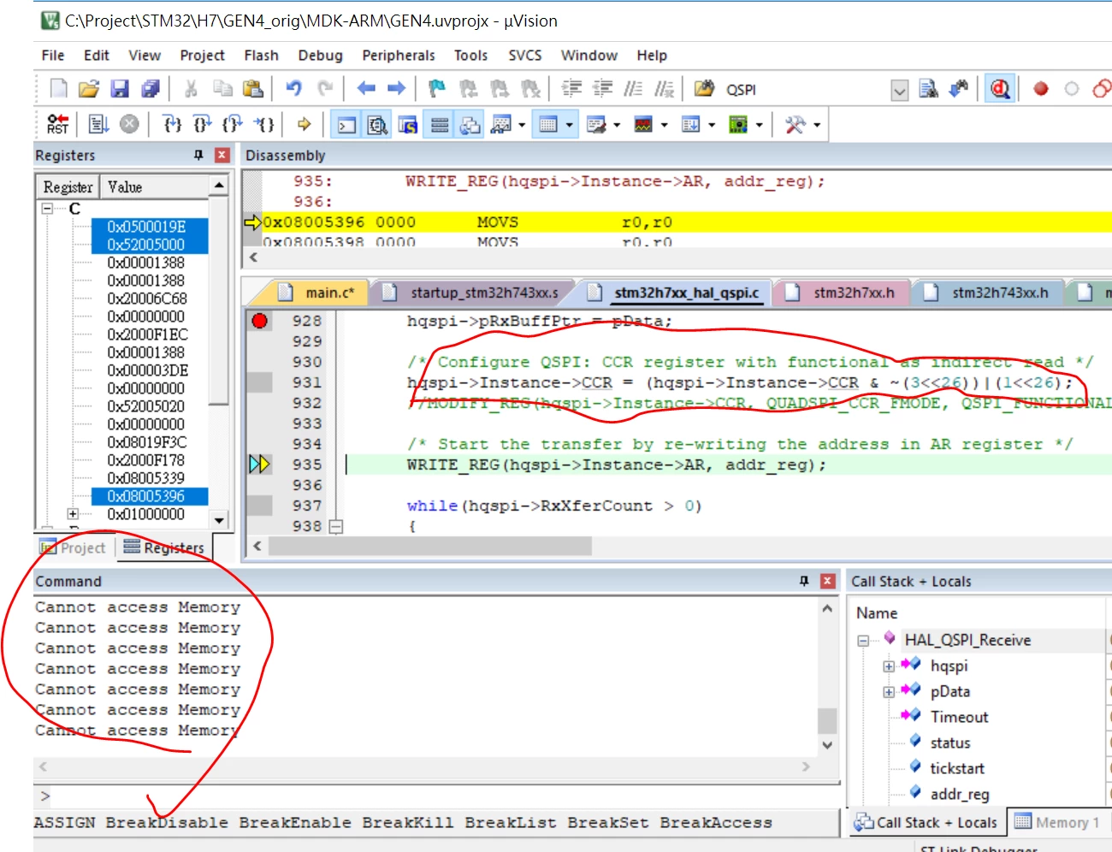Click the Register column header
Viewport: 1112px width, 852px height.
coord(68,186)
